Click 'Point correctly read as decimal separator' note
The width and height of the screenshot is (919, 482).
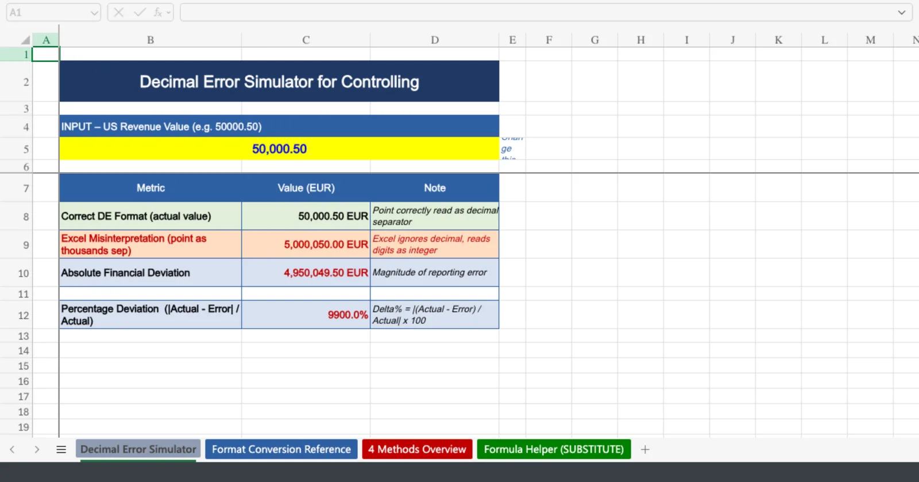coord(435,216)
